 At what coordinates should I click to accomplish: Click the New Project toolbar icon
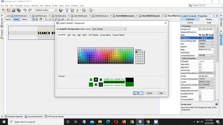(x=8, y=10)
